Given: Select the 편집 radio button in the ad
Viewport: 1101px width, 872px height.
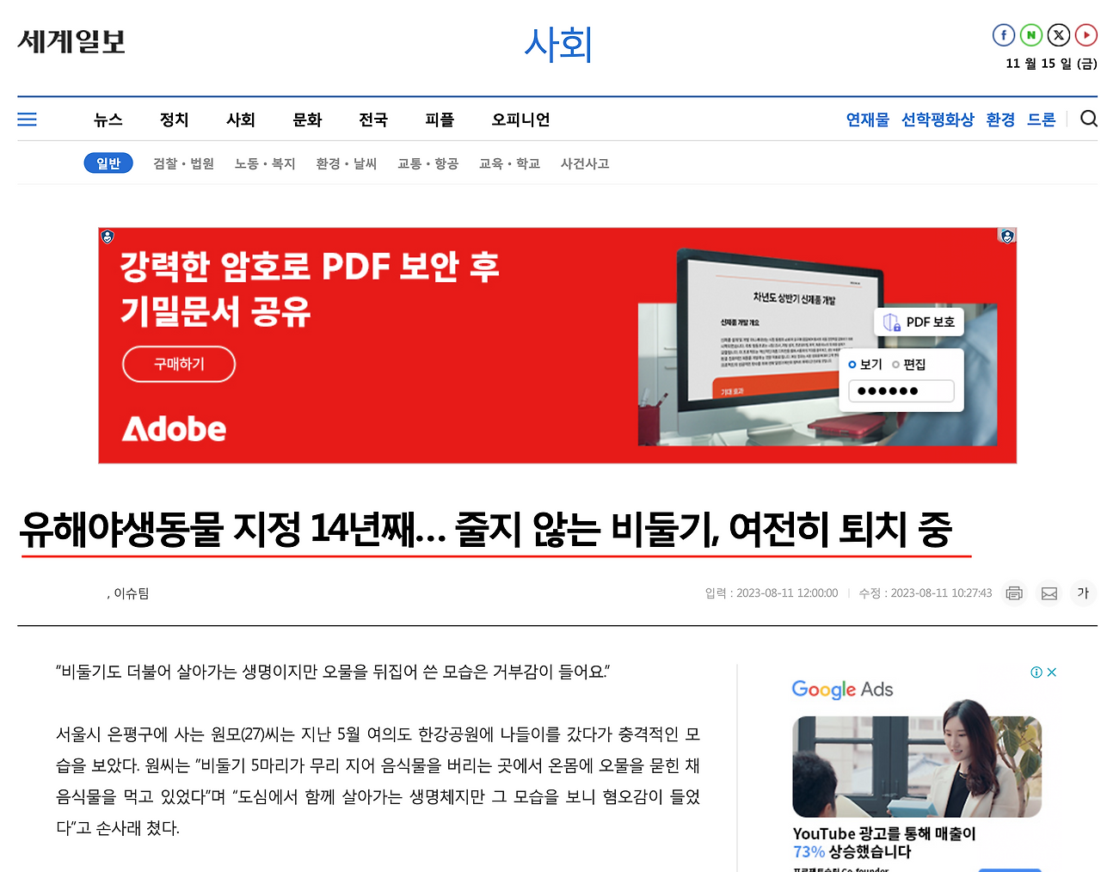Looking at the screenshot, I should point(895,364).
